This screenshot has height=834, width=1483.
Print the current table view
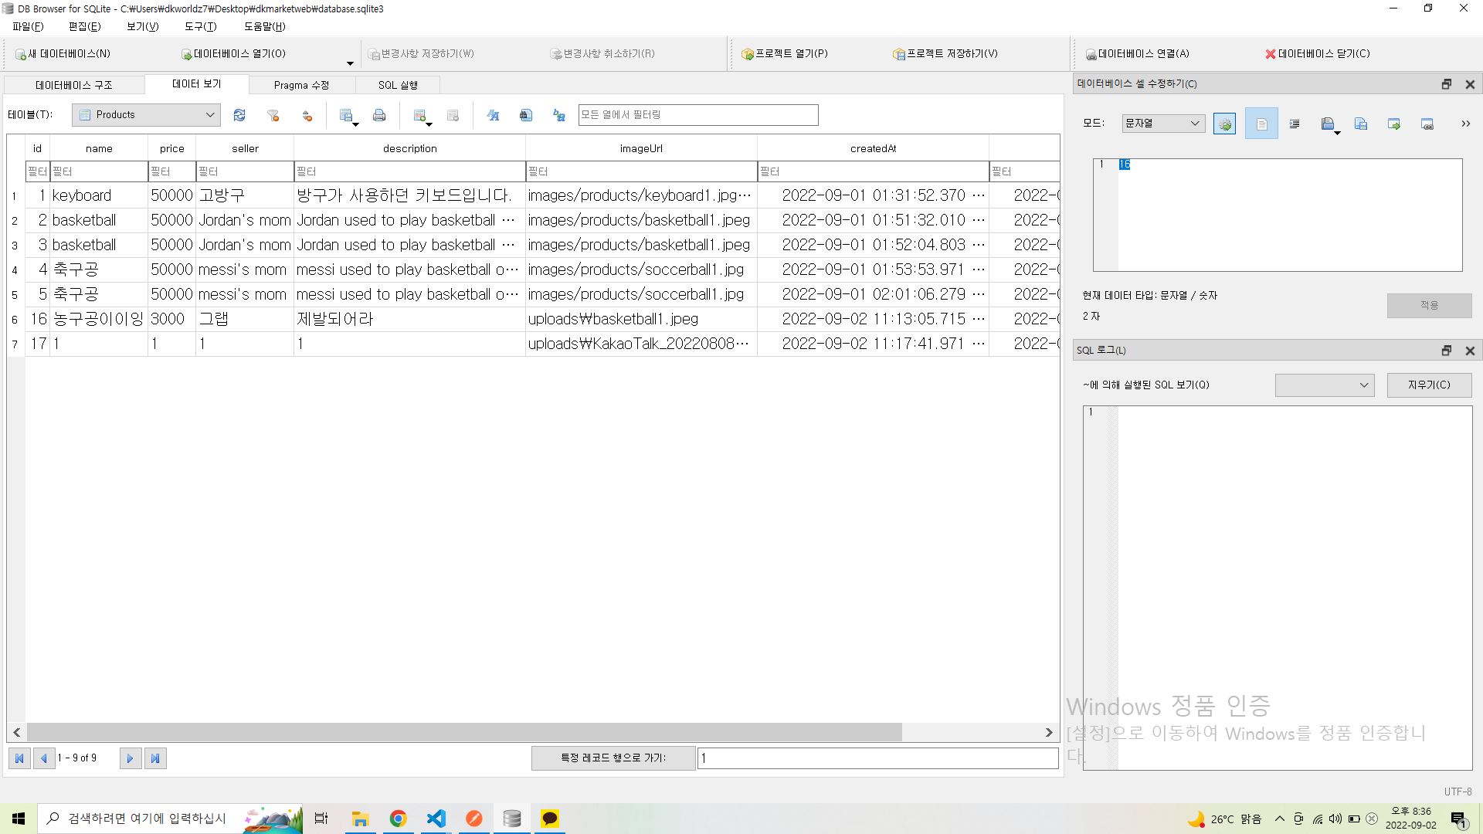point(379,115)
